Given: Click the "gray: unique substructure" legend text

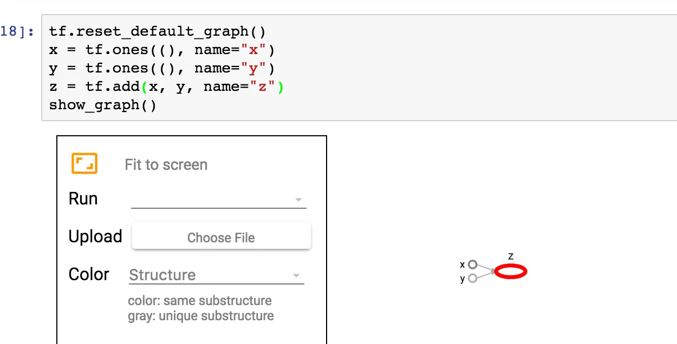Looking at the screenshot, I should click(201, 316).
